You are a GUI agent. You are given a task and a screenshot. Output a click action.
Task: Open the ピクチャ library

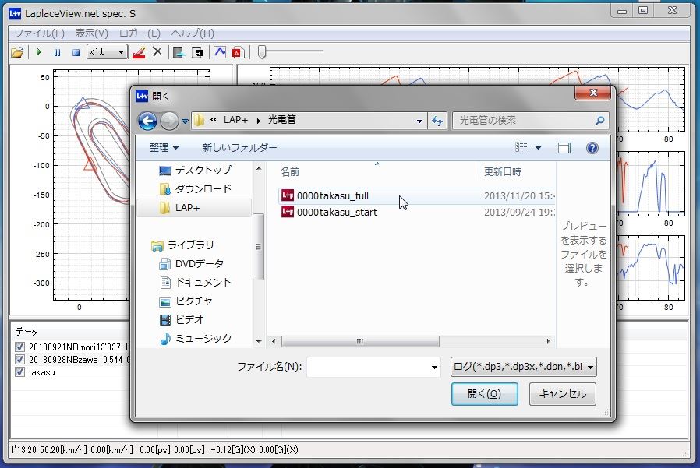pos(186,301)
